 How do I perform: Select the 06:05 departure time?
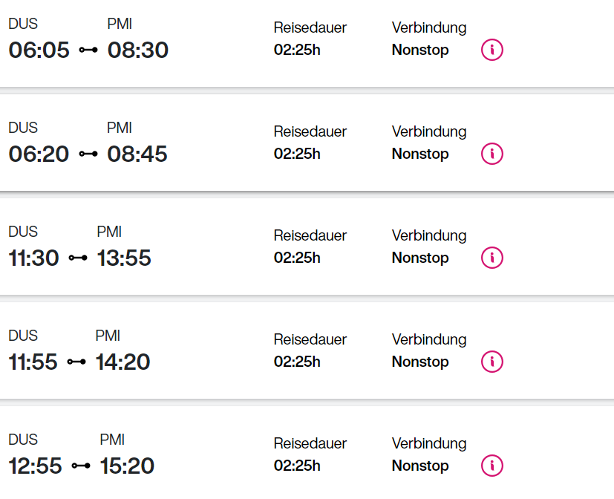(x=39, y=50)
